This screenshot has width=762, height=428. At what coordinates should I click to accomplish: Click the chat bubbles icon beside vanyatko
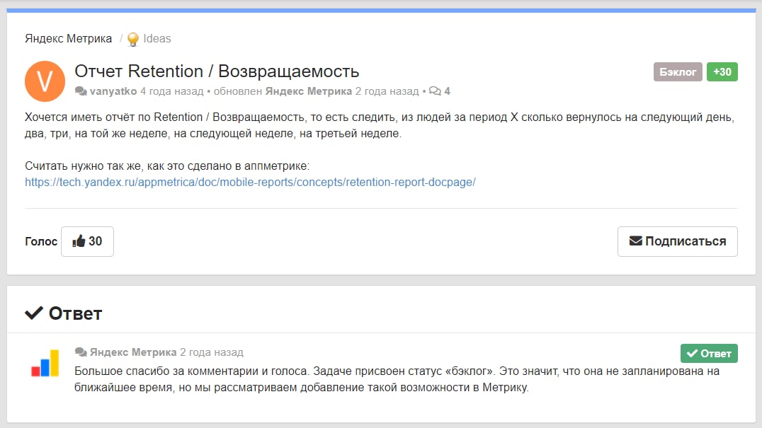click(x=81, y=91)
